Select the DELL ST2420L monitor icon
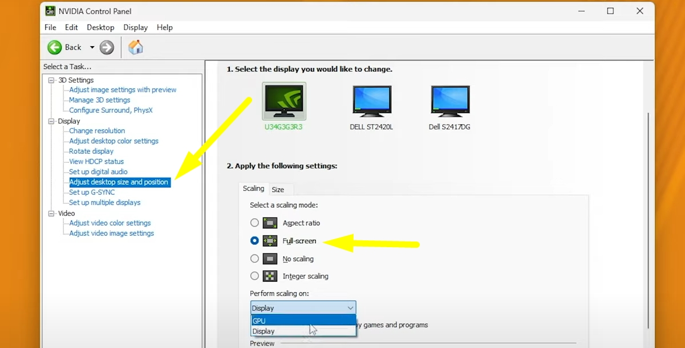This screenshot has height=348, width=685. coord(371,101)
